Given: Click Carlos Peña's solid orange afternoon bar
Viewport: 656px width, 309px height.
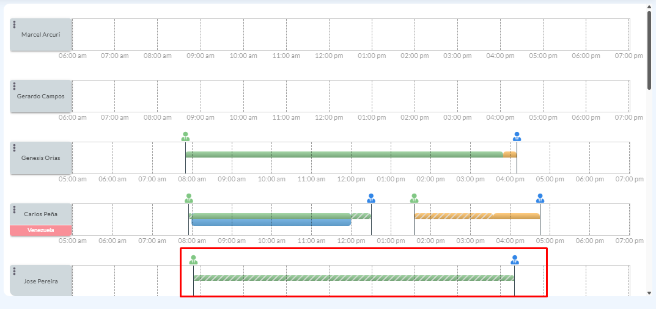Looking at the screenshot, I should [517, 216].
